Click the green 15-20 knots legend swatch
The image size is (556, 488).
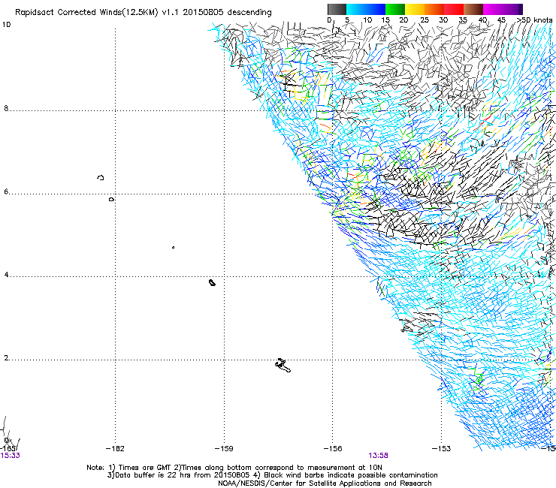pyautogui.click(x=395, y=9)
